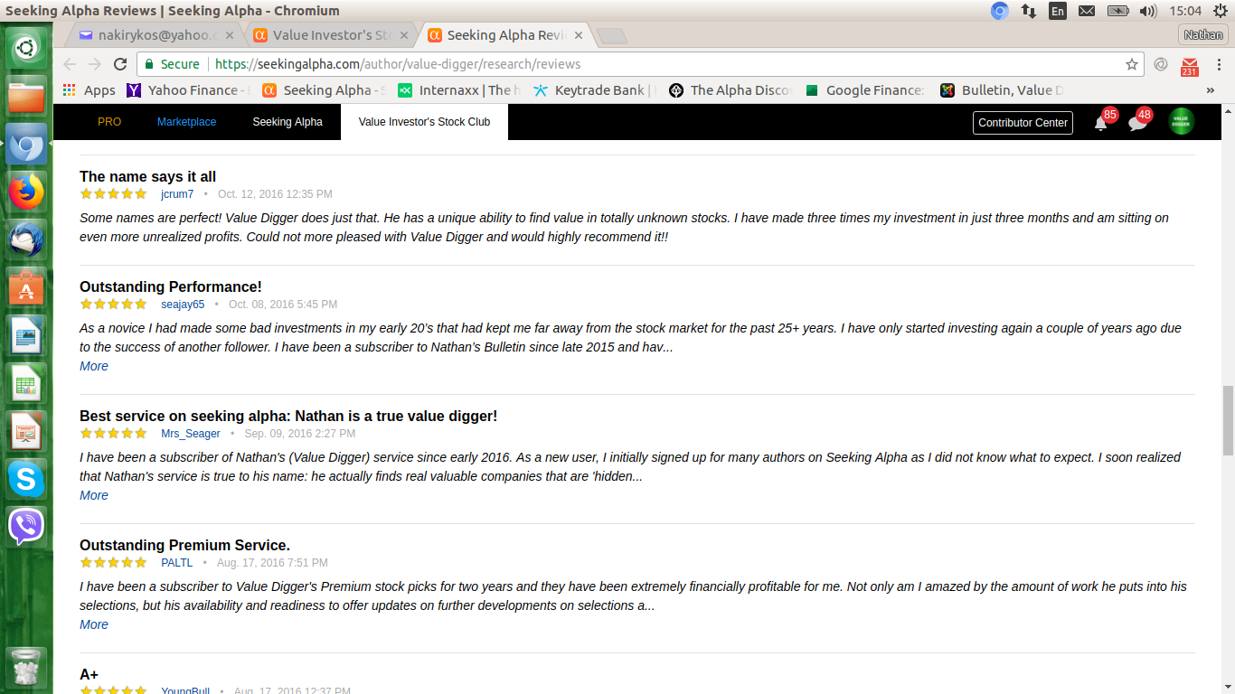Select Value Investor's Stock Club in the site navigation

(424, 122)
